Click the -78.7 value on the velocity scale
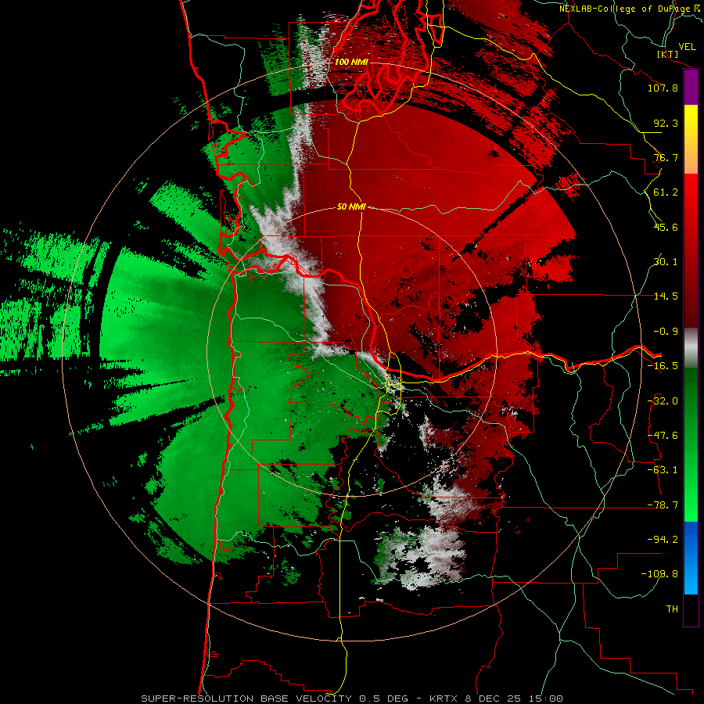Viewport: 704px width, 704px height. (663, 505)
